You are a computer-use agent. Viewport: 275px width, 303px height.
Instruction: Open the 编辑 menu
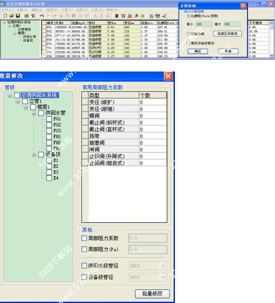coord(37,10)
